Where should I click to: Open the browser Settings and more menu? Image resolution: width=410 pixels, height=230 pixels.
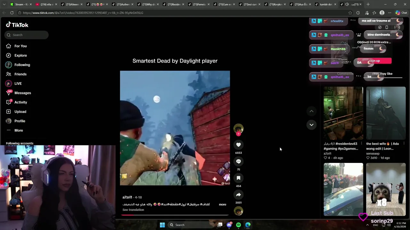[389, 13]
